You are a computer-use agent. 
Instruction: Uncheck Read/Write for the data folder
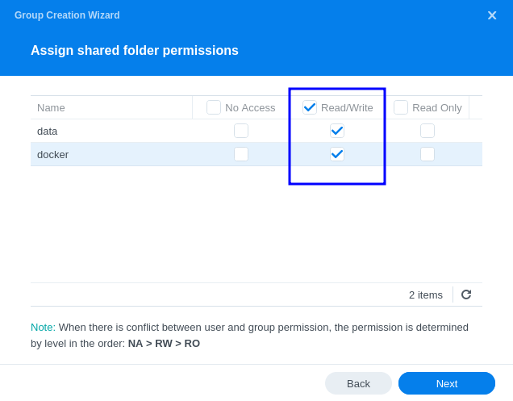pos(337,131)
